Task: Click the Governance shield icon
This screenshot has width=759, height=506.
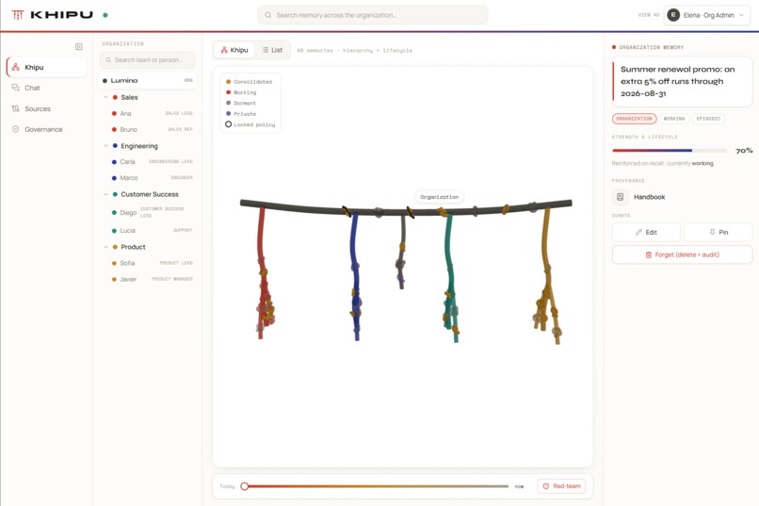Action: [x=15, y=129]
